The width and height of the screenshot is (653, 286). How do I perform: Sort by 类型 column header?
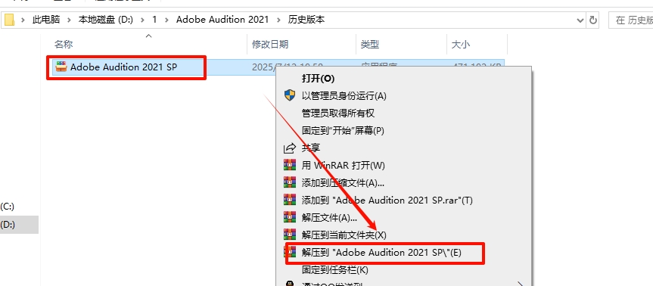tap(370, 45)
